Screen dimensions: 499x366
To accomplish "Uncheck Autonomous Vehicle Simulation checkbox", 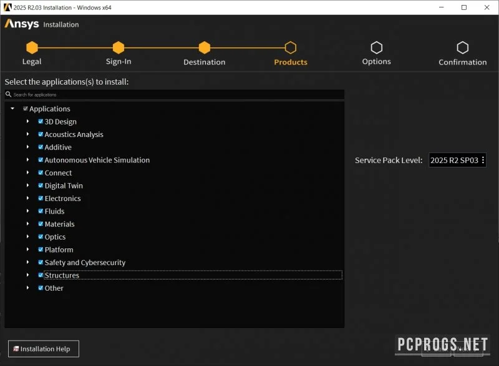I will [x=41, y=159].
